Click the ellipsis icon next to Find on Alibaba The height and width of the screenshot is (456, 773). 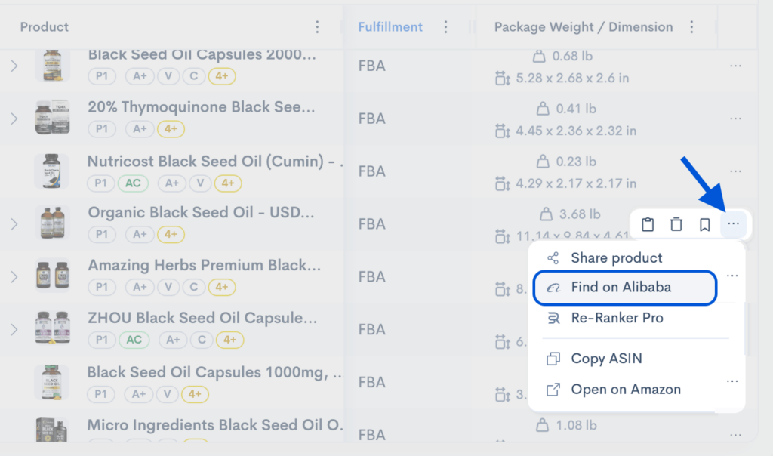(731, 275)
